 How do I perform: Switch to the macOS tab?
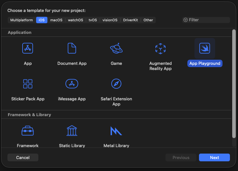[x=56, y=20]
